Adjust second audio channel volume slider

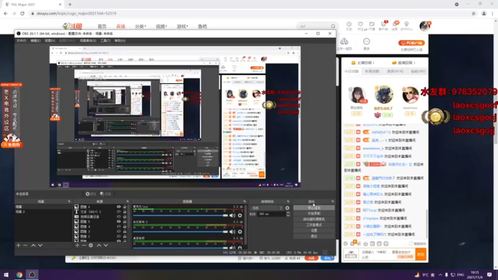[x=180, y=231]
